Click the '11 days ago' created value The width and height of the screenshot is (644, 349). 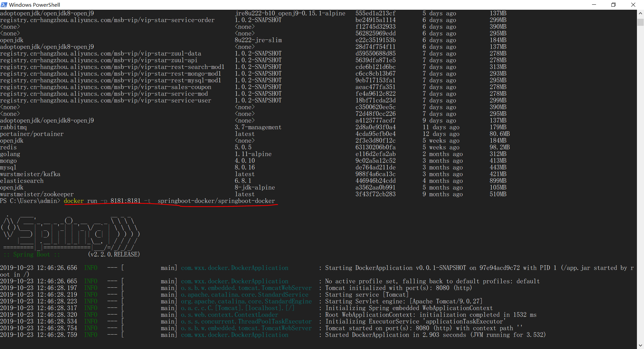[441, 127]
